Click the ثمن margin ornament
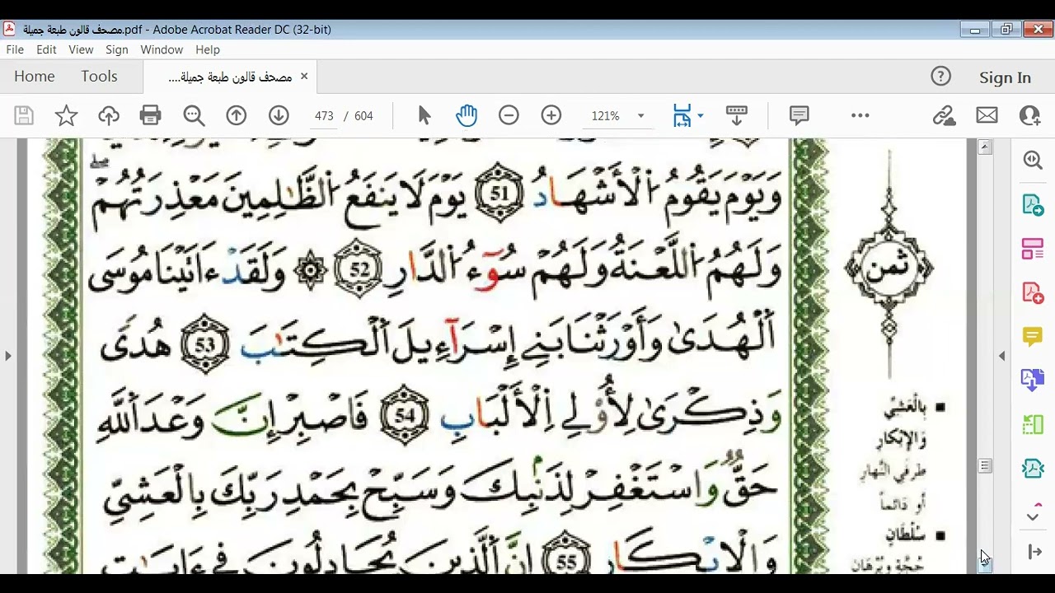Screen dimensions: 1055x593 pos(889,267)
